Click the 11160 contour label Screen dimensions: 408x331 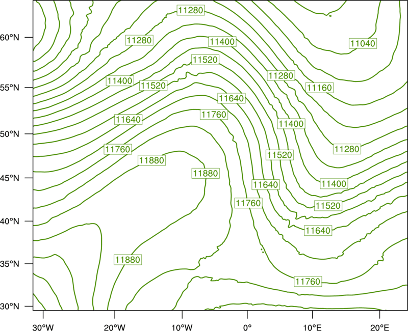coord(320,88)
